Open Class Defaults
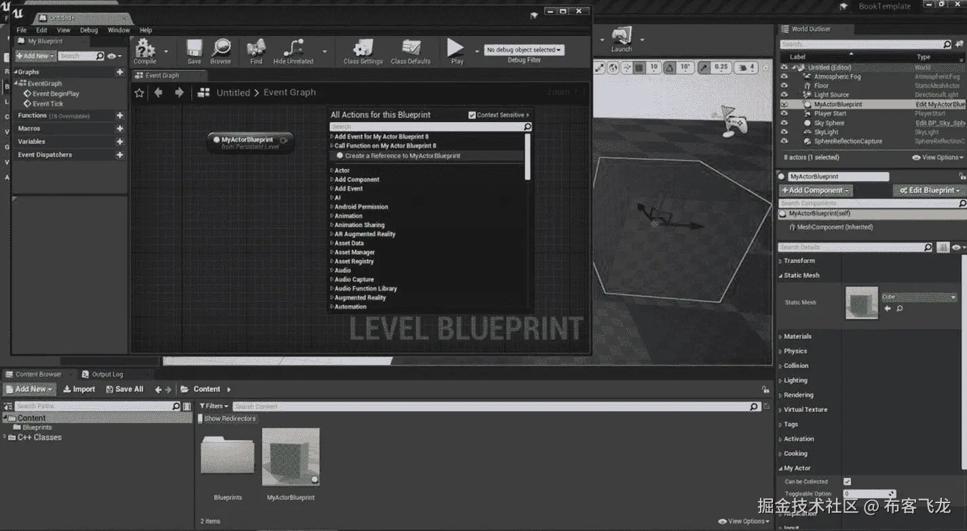 411,51
